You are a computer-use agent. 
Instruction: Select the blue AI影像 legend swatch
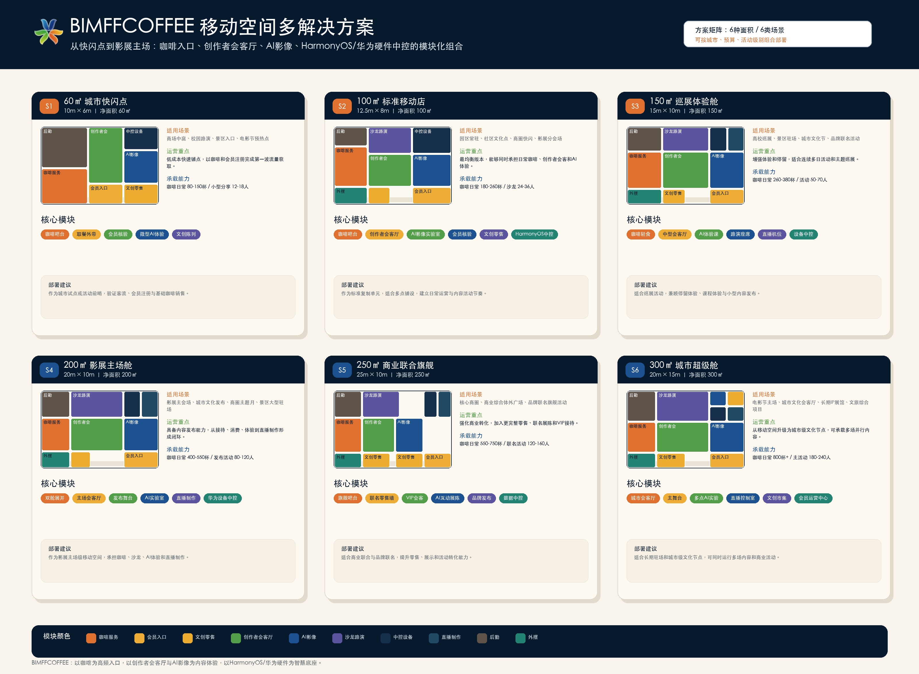tap(294, 638)
